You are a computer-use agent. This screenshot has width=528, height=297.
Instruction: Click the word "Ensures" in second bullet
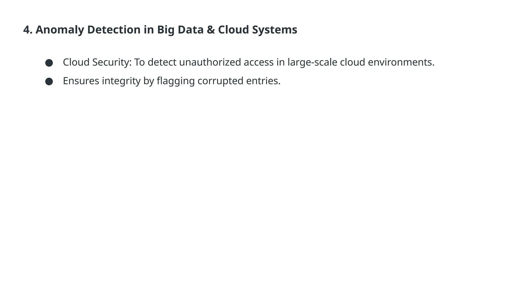[81, 81]
